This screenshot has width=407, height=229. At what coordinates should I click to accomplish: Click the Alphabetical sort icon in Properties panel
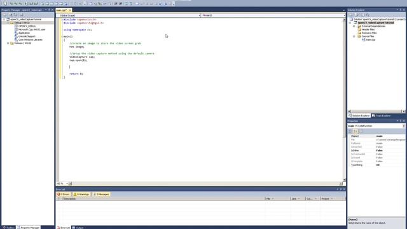[355, 131]
